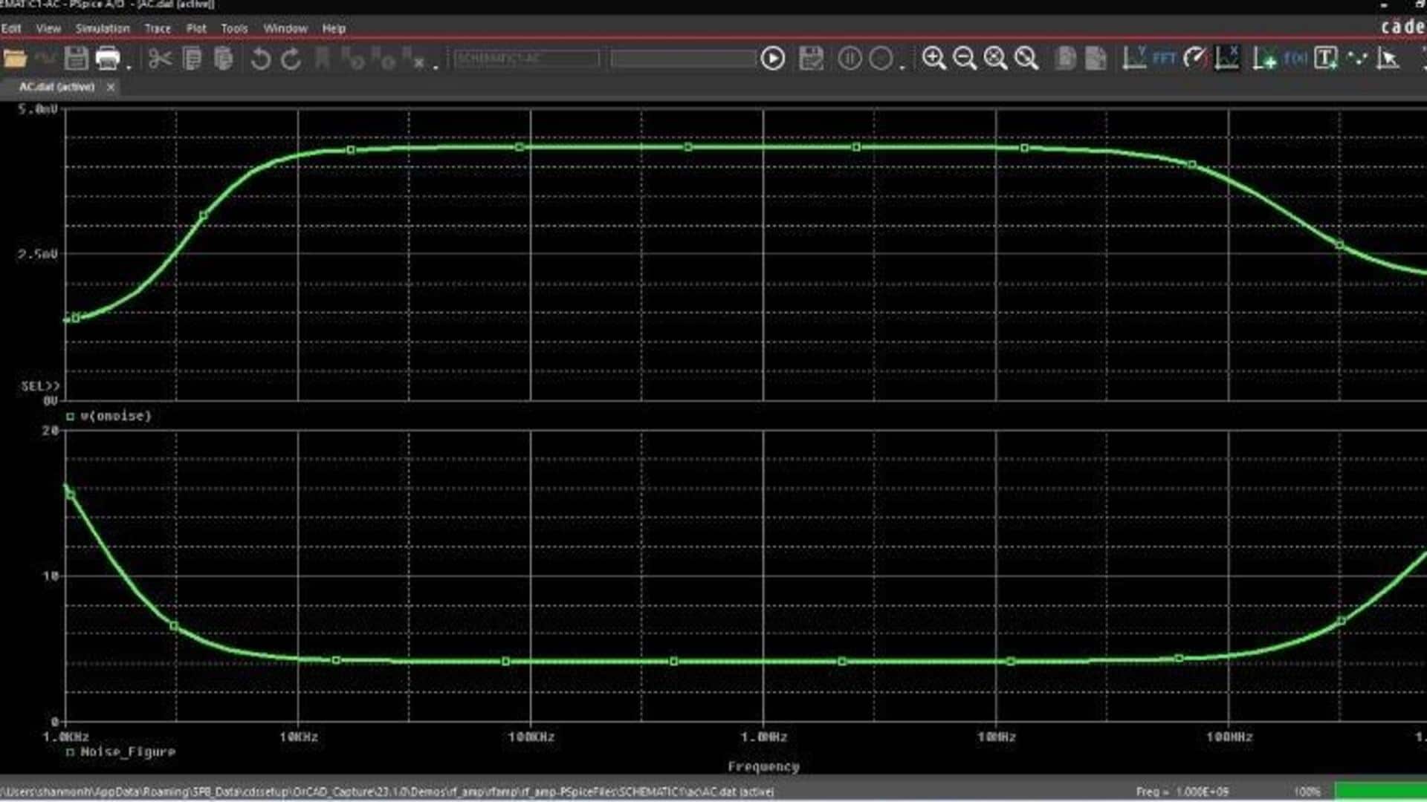The image size is (1427, 802).
Task: Click the Noise_Figure trace legend label
Action: pos(128,752)
